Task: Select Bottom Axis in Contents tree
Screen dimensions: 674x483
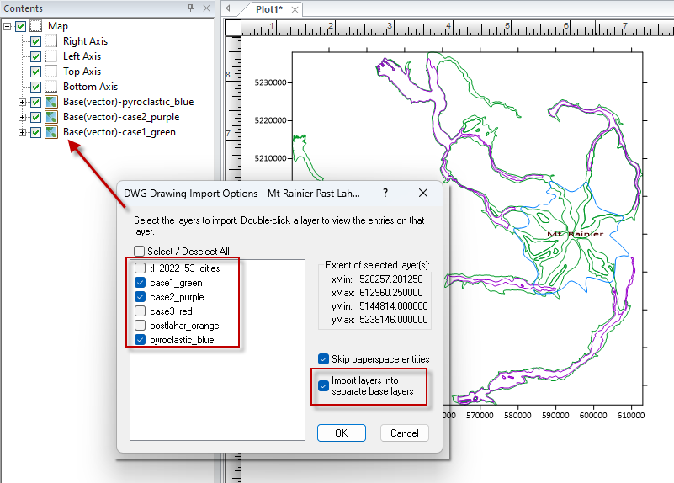Action: (x=90, y=87)
